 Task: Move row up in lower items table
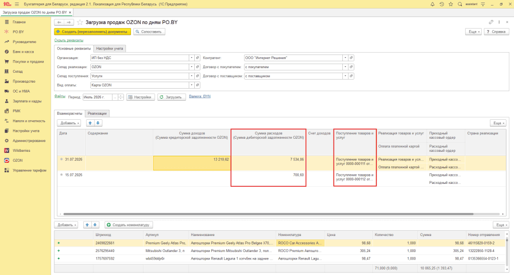point(87,225)
